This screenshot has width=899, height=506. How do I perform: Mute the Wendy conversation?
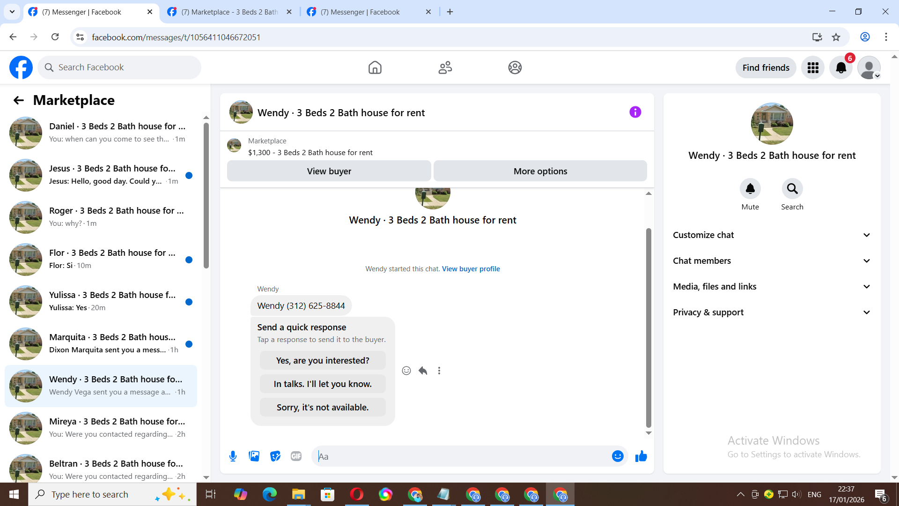point(750,189)
